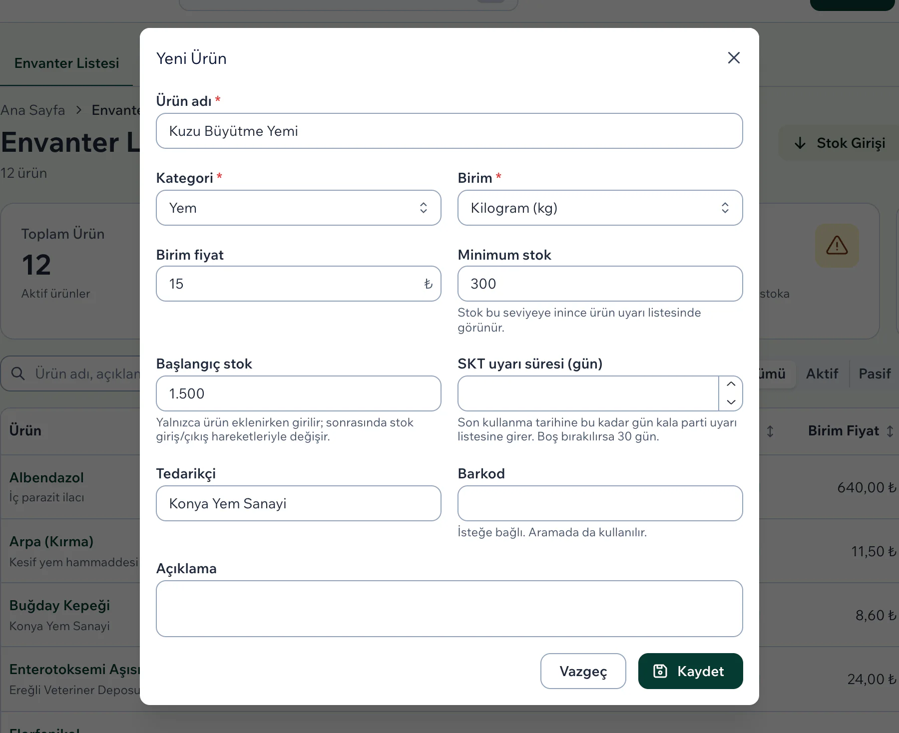
Task: Open the Arpa (Kırma) product row
Action: pos(51,542)
